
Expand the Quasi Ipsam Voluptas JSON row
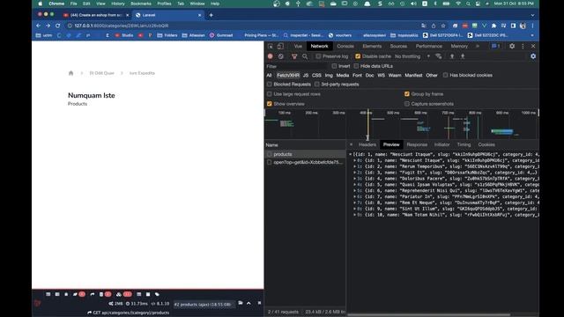[354, 184]
